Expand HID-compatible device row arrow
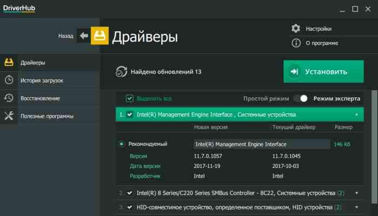Image resolution: width=378 pixels, height=216 pixels. (x=356, y=207)
